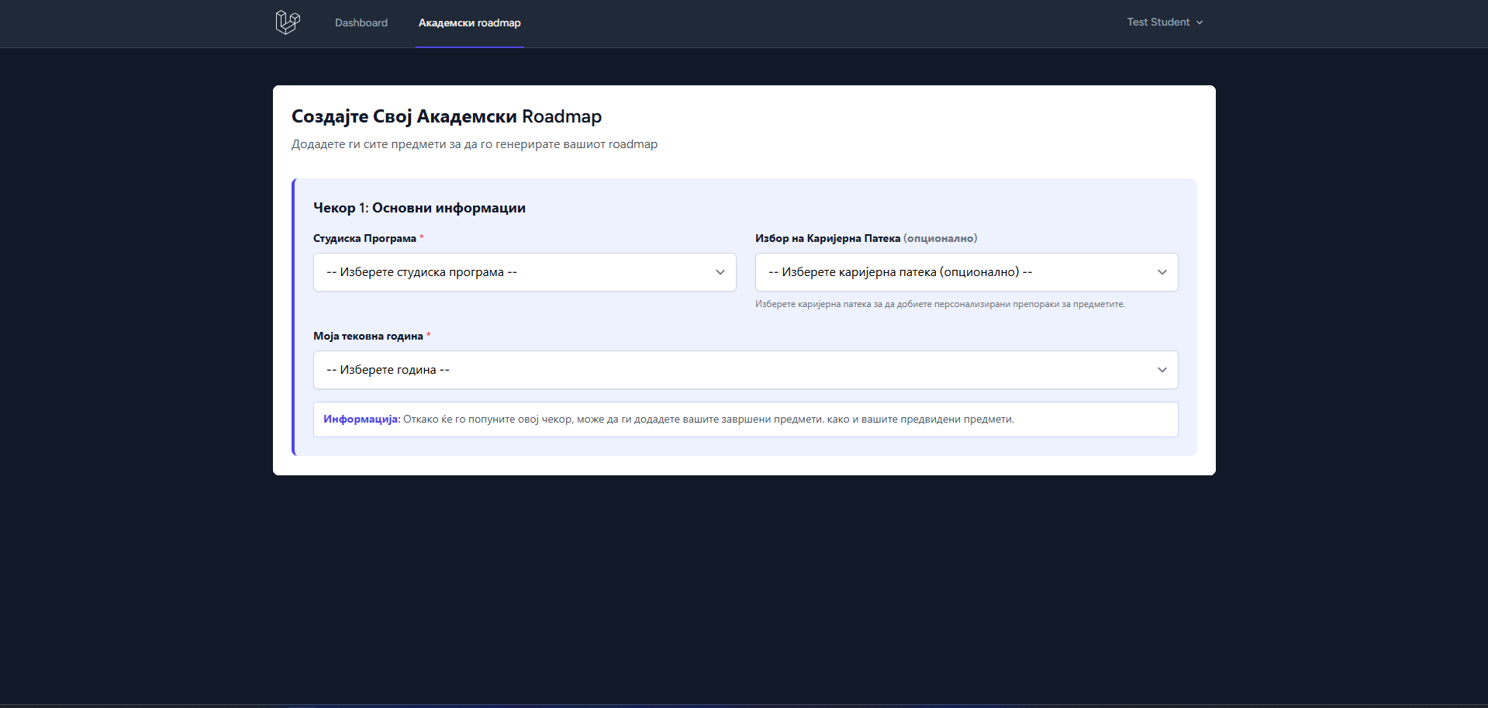Click the chevron icon in career path select
1488x708 pixels.
[x=1162, y=272]
